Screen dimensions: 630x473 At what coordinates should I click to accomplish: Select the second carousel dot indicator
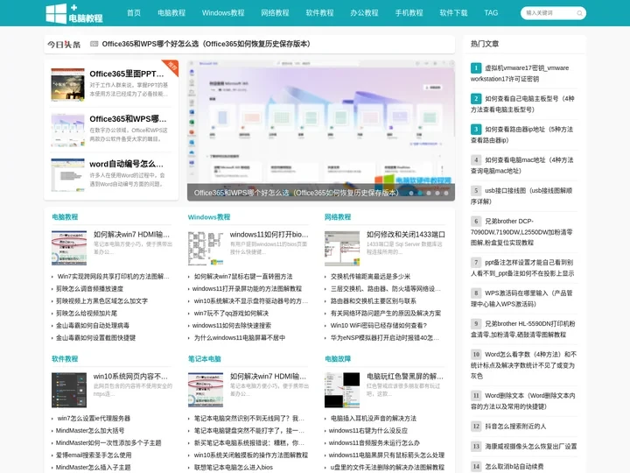(420, 193)
